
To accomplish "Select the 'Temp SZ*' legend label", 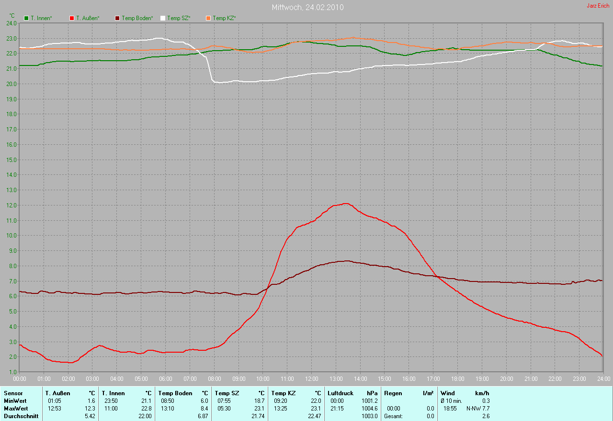I will click(179, 18).
